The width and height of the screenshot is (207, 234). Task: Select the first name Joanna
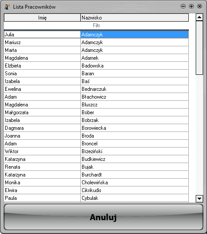tap(42, 136)
